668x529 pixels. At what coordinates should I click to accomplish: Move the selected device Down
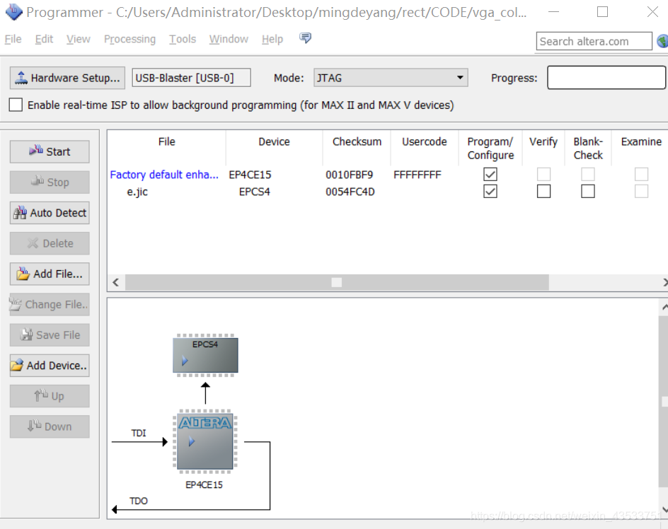tap(50, 426)
